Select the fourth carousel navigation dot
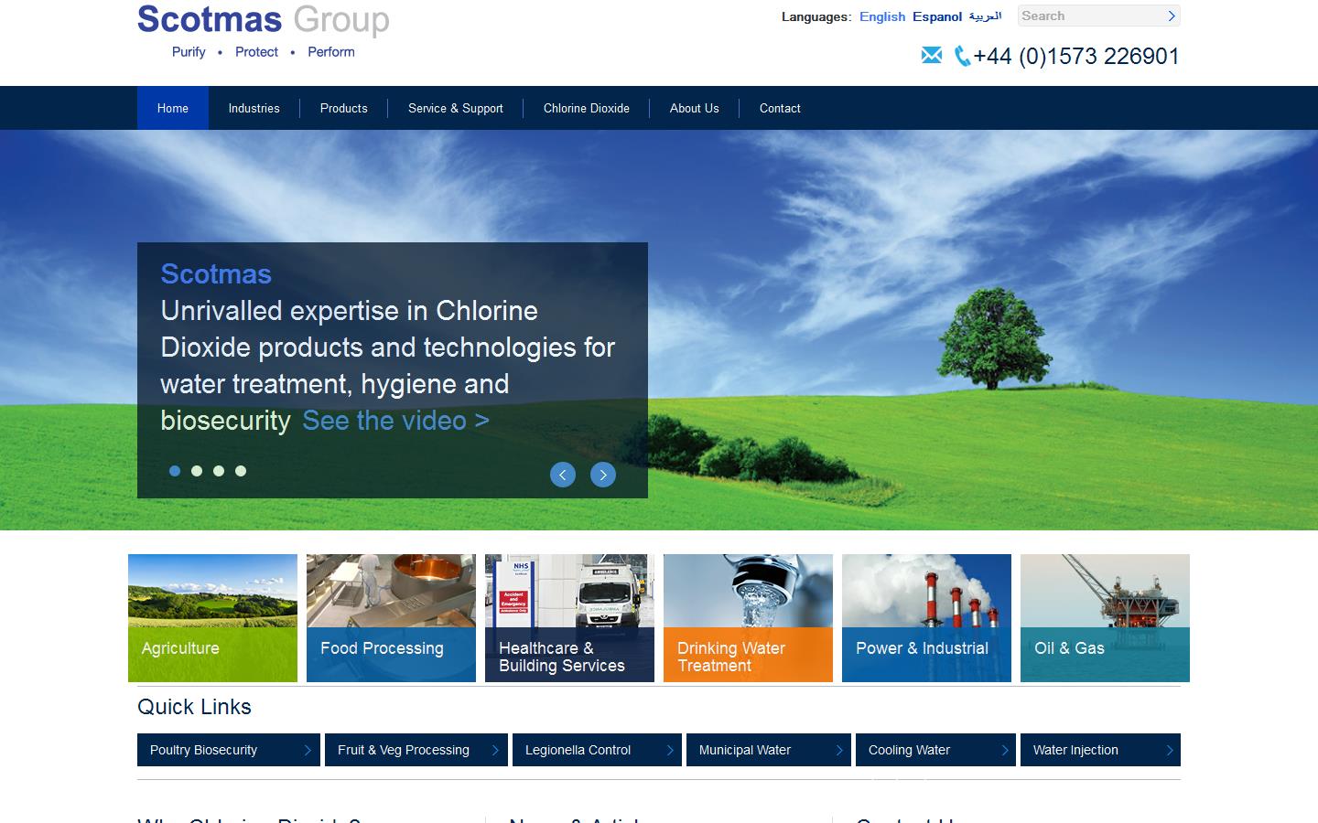The height and width of the screenshot is (823, 1318). [241, 471]
